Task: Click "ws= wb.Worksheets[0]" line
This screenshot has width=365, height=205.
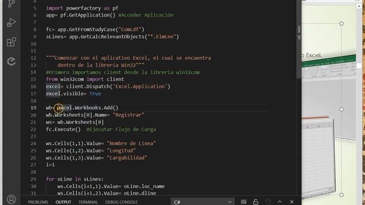Action: pos(75,122)
